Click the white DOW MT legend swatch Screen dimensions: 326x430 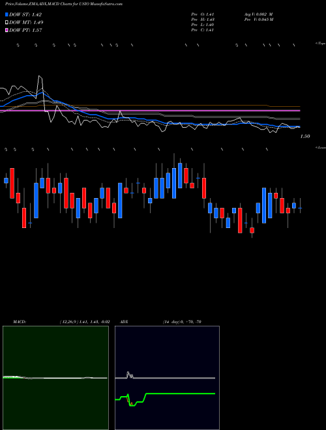(x=7, y=23)
